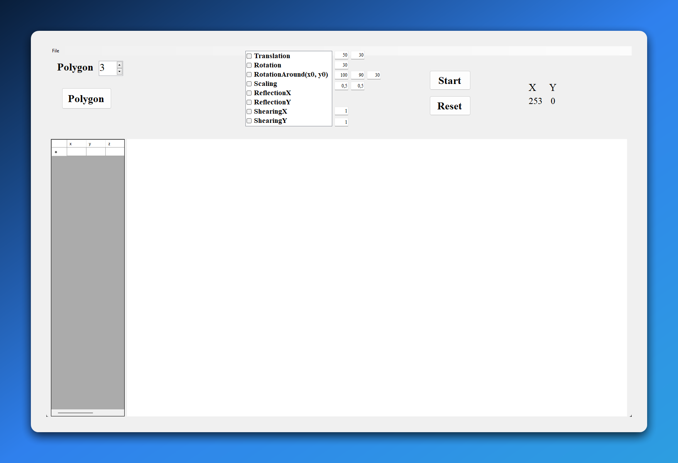This screenshot has height=463, width=678.
Task: Click the Polygon button
Action: (86, 99)
